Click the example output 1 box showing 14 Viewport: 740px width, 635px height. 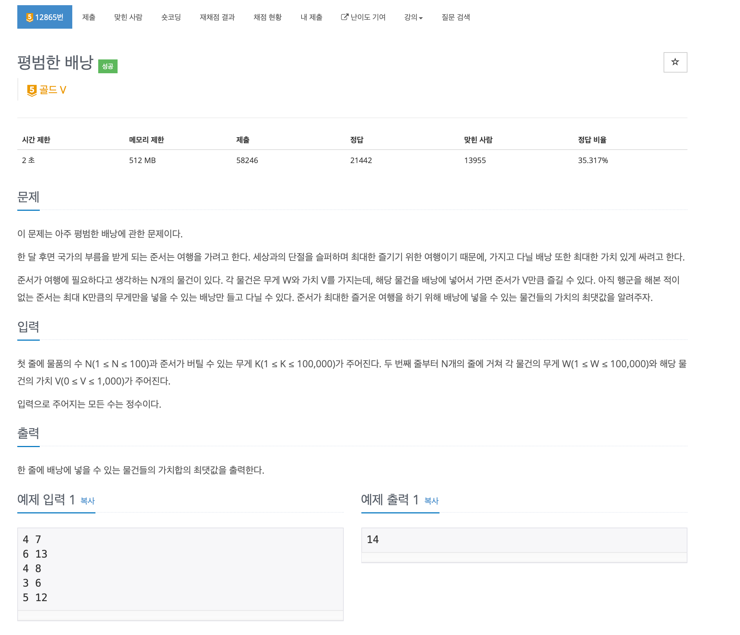pyautogui.click(x=524, y=539)
